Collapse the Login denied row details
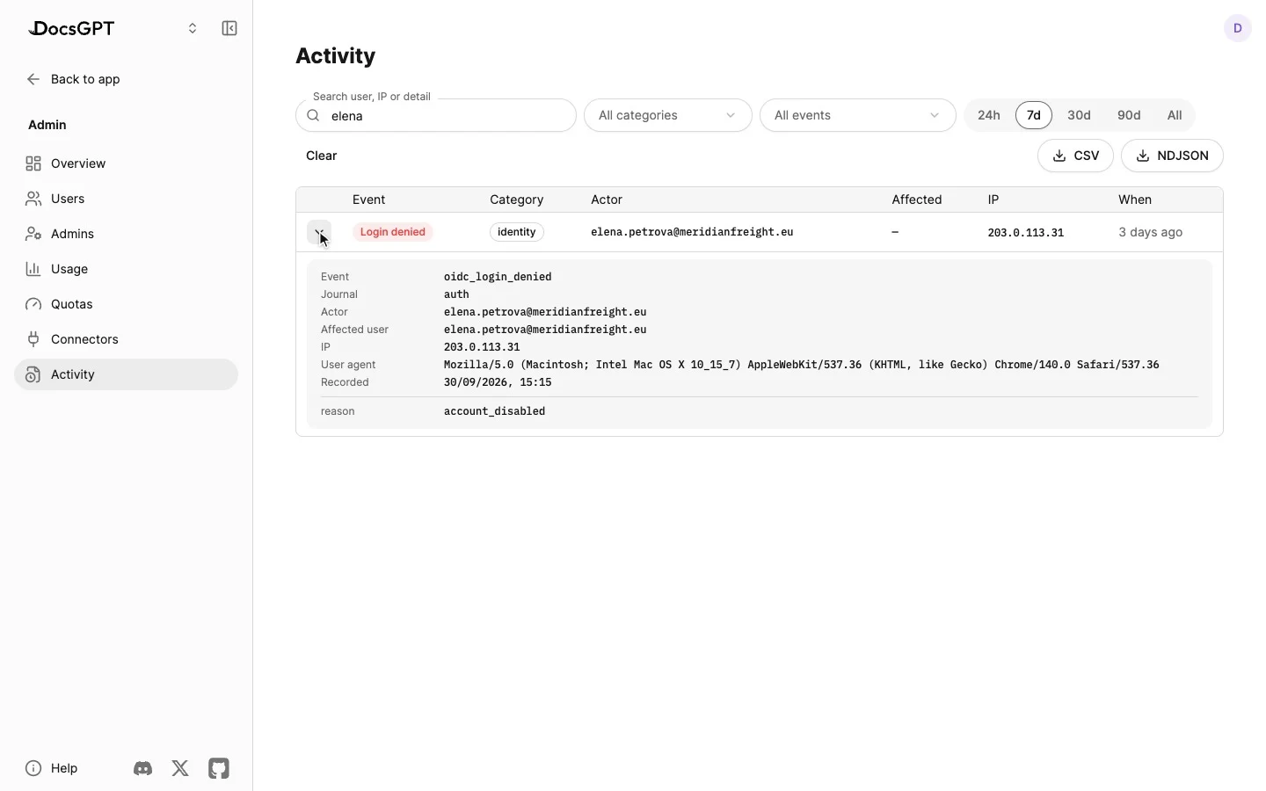 (x=319, y=232)
